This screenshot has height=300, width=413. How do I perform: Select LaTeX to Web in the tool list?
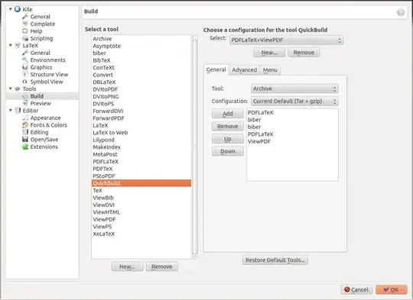(x=141, y=133)
